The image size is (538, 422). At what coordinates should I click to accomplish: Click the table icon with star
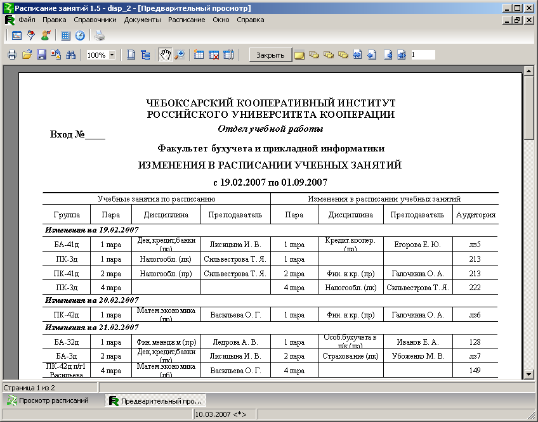pyautogui.click(x=199, y=55)
